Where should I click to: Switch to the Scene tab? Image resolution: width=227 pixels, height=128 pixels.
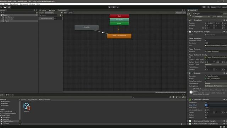[x=43, y=10]
